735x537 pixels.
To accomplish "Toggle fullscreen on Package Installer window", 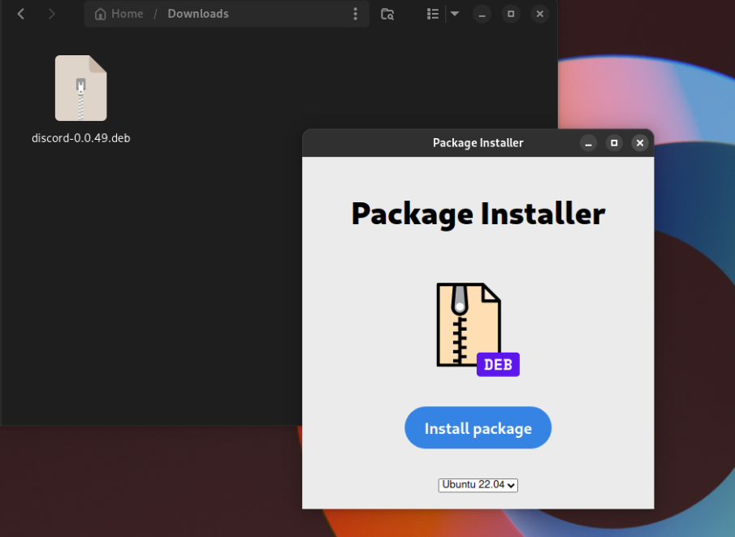I will coord(614,143).
